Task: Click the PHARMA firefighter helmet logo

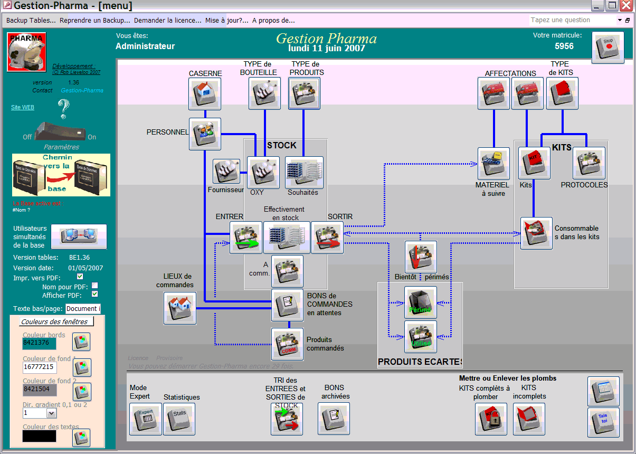Action: (26, 52)
